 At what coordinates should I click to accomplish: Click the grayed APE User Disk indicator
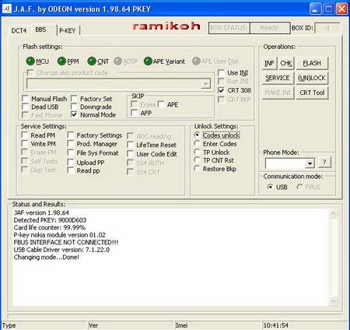pyautogui.click(x=196, y=61)
